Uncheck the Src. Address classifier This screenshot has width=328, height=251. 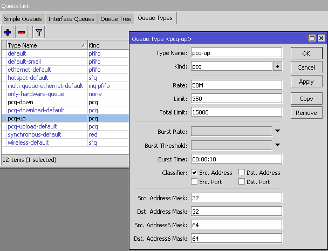coord(194,173)
